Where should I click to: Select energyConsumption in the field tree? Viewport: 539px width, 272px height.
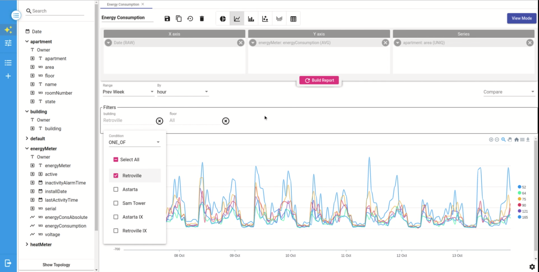[x=65, y=226]
